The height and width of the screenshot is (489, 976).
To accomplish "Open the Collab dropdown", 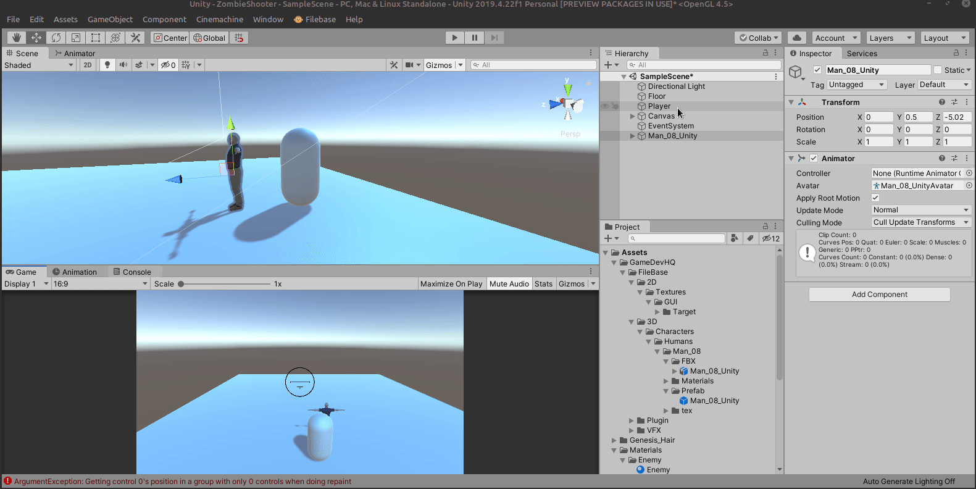I will pyautogui.click(x=759, y=38).
